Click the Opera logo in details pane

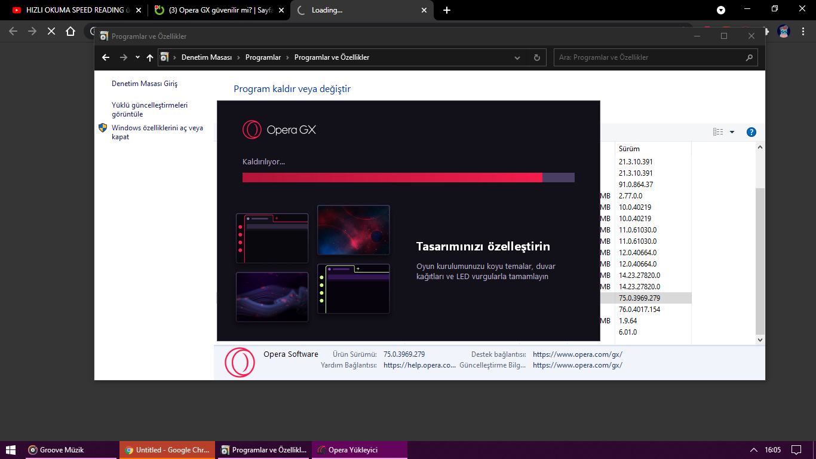[x=240, y=362]
